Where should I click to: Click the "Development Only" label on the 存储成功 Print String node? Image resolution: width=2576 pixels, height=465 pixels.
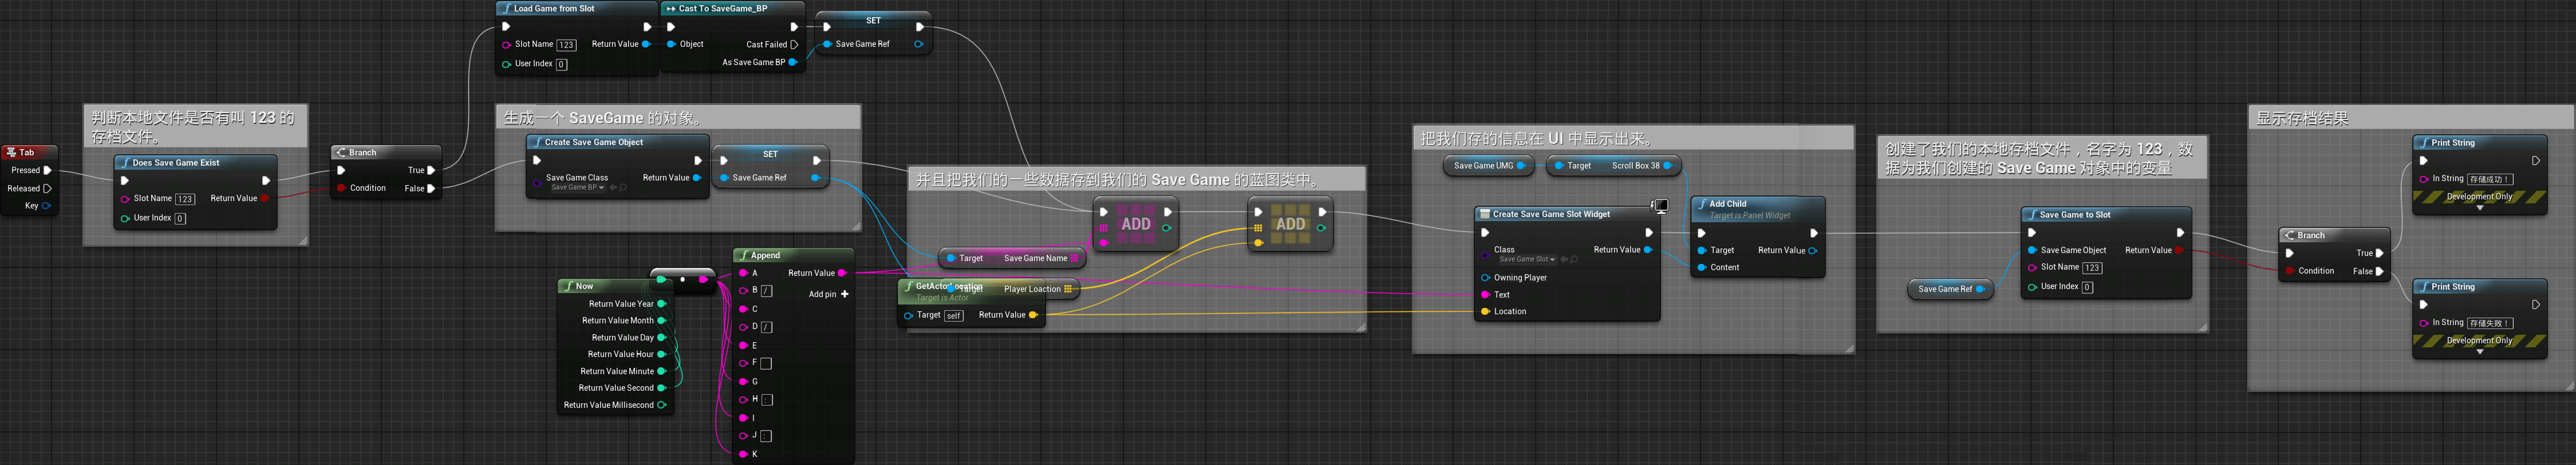[2479, 197]
